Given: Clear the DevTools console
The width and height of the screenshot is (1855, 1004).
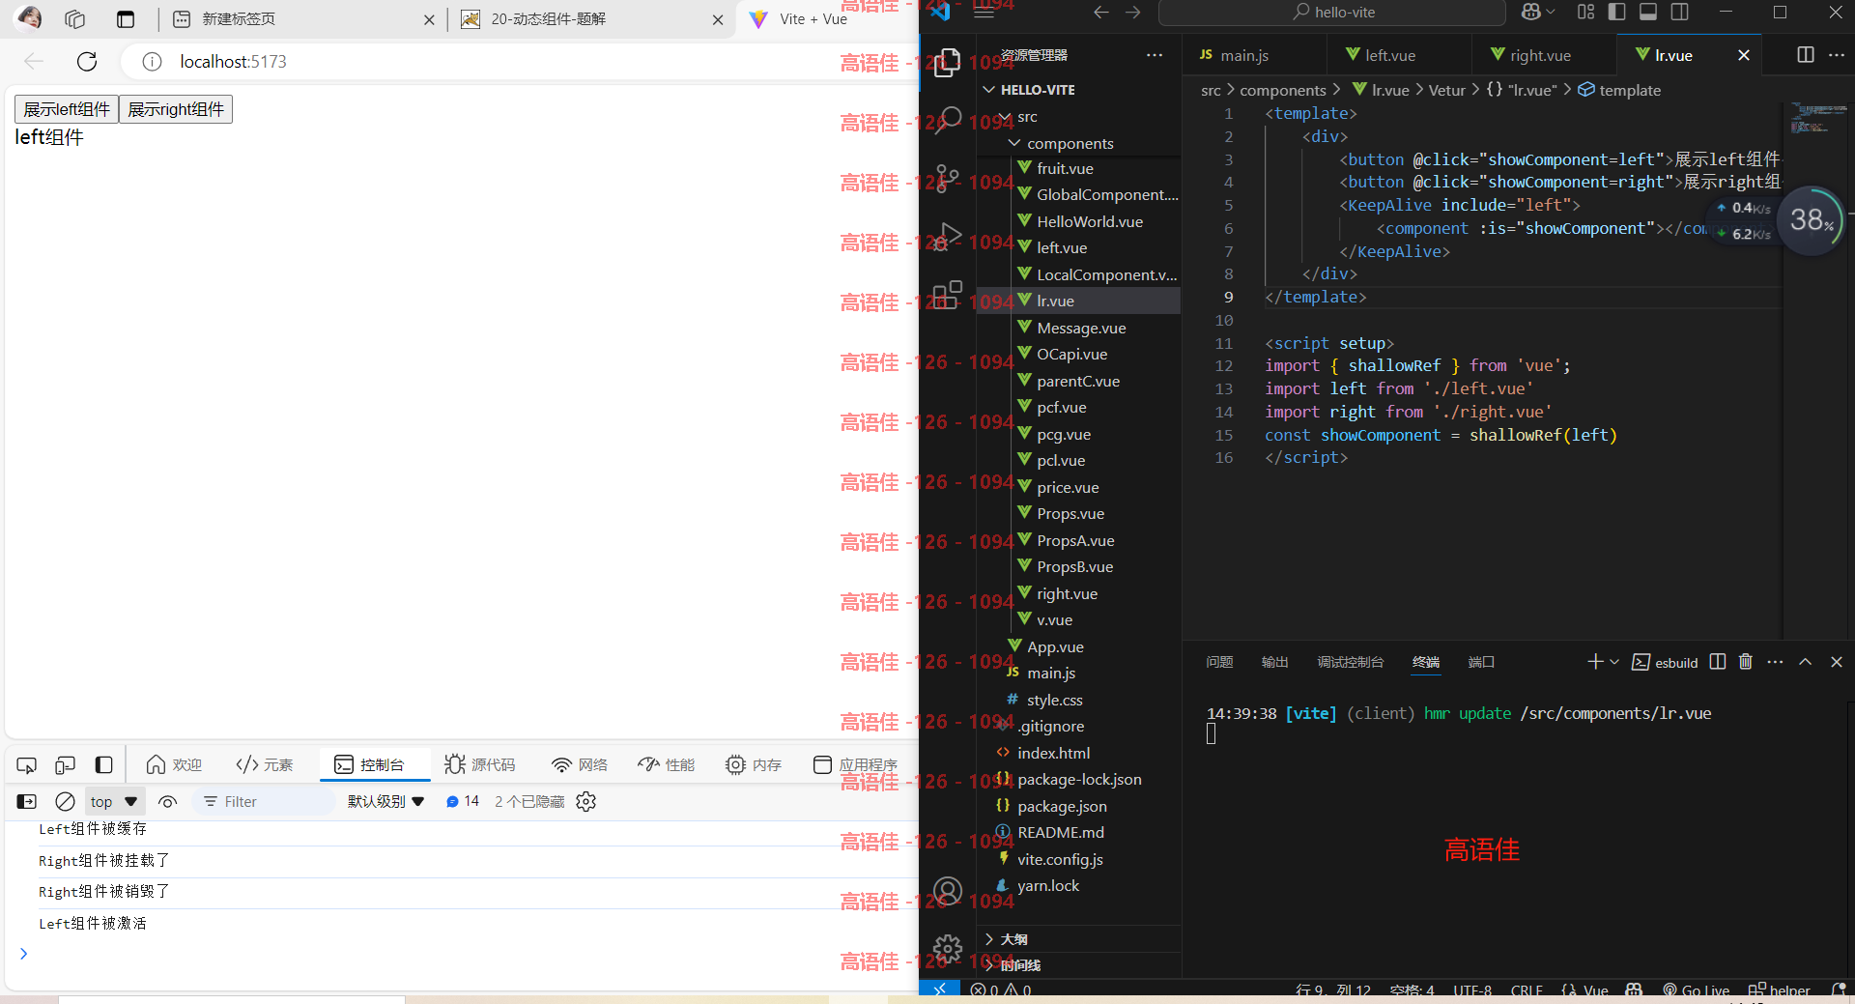Looking at the screenshot, I should [x=65, y=801].
